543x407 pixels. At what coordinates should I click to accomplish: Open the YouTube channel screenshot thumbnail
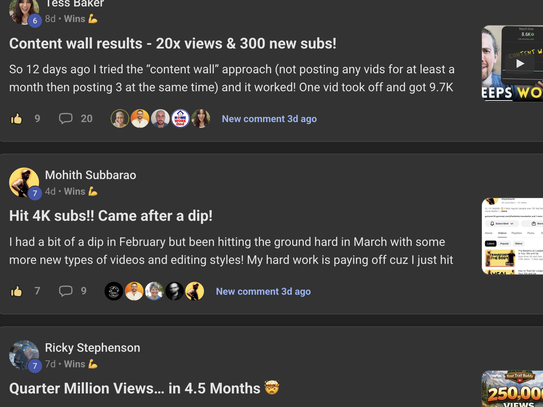pos(512,236)
